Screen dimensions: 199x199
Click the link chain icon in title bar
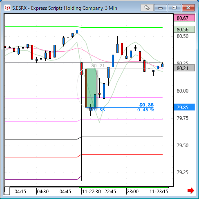[147, 8]
